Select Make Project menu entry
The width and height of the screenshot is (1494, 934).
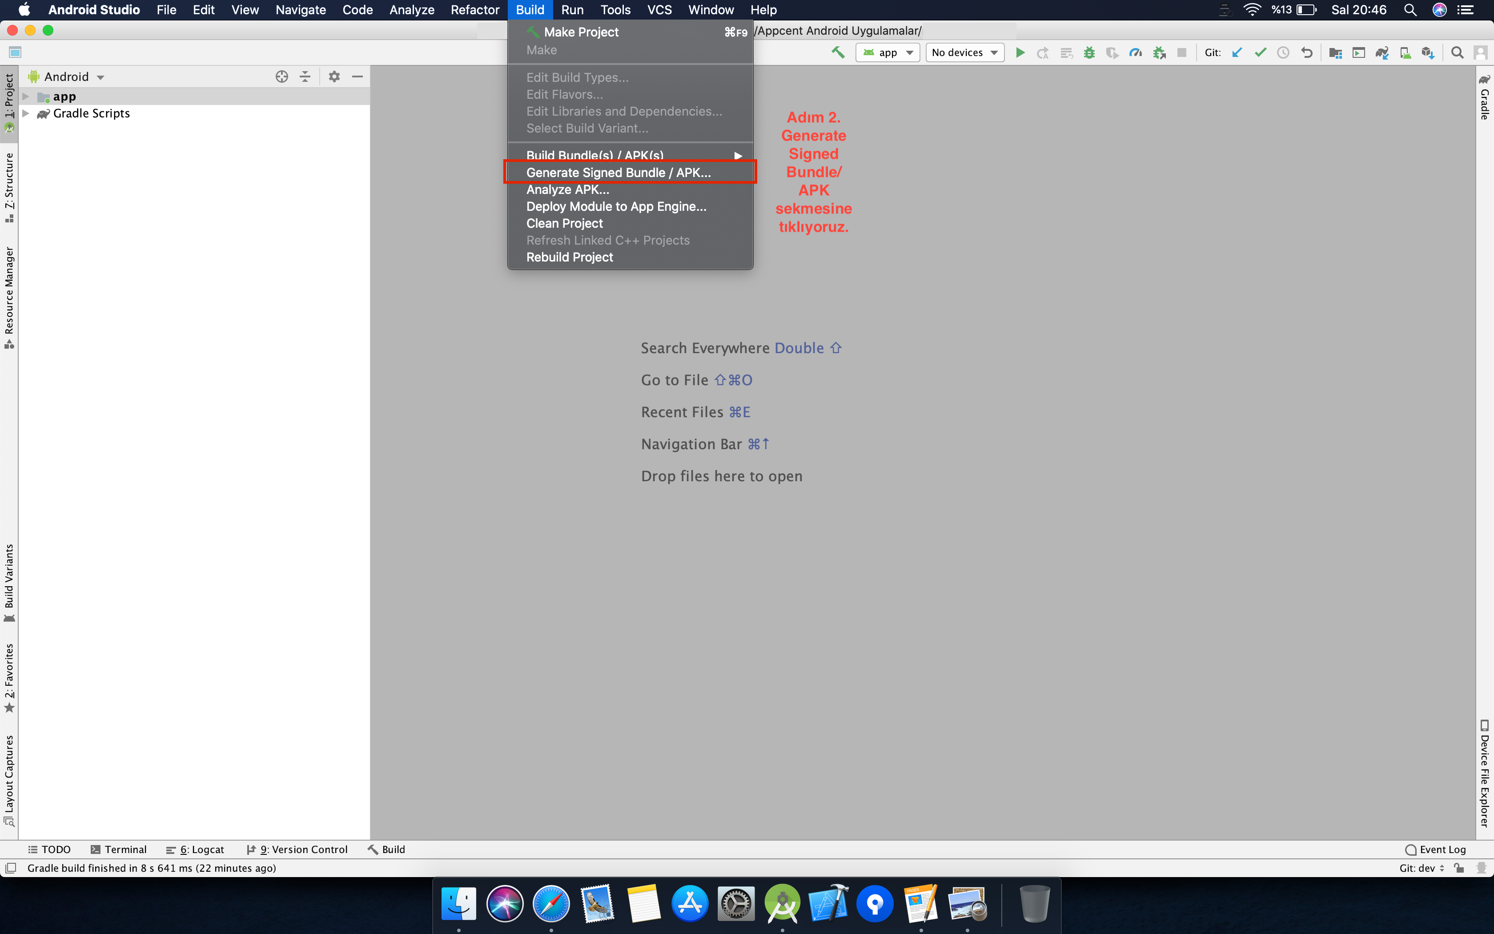pos(631,32)
